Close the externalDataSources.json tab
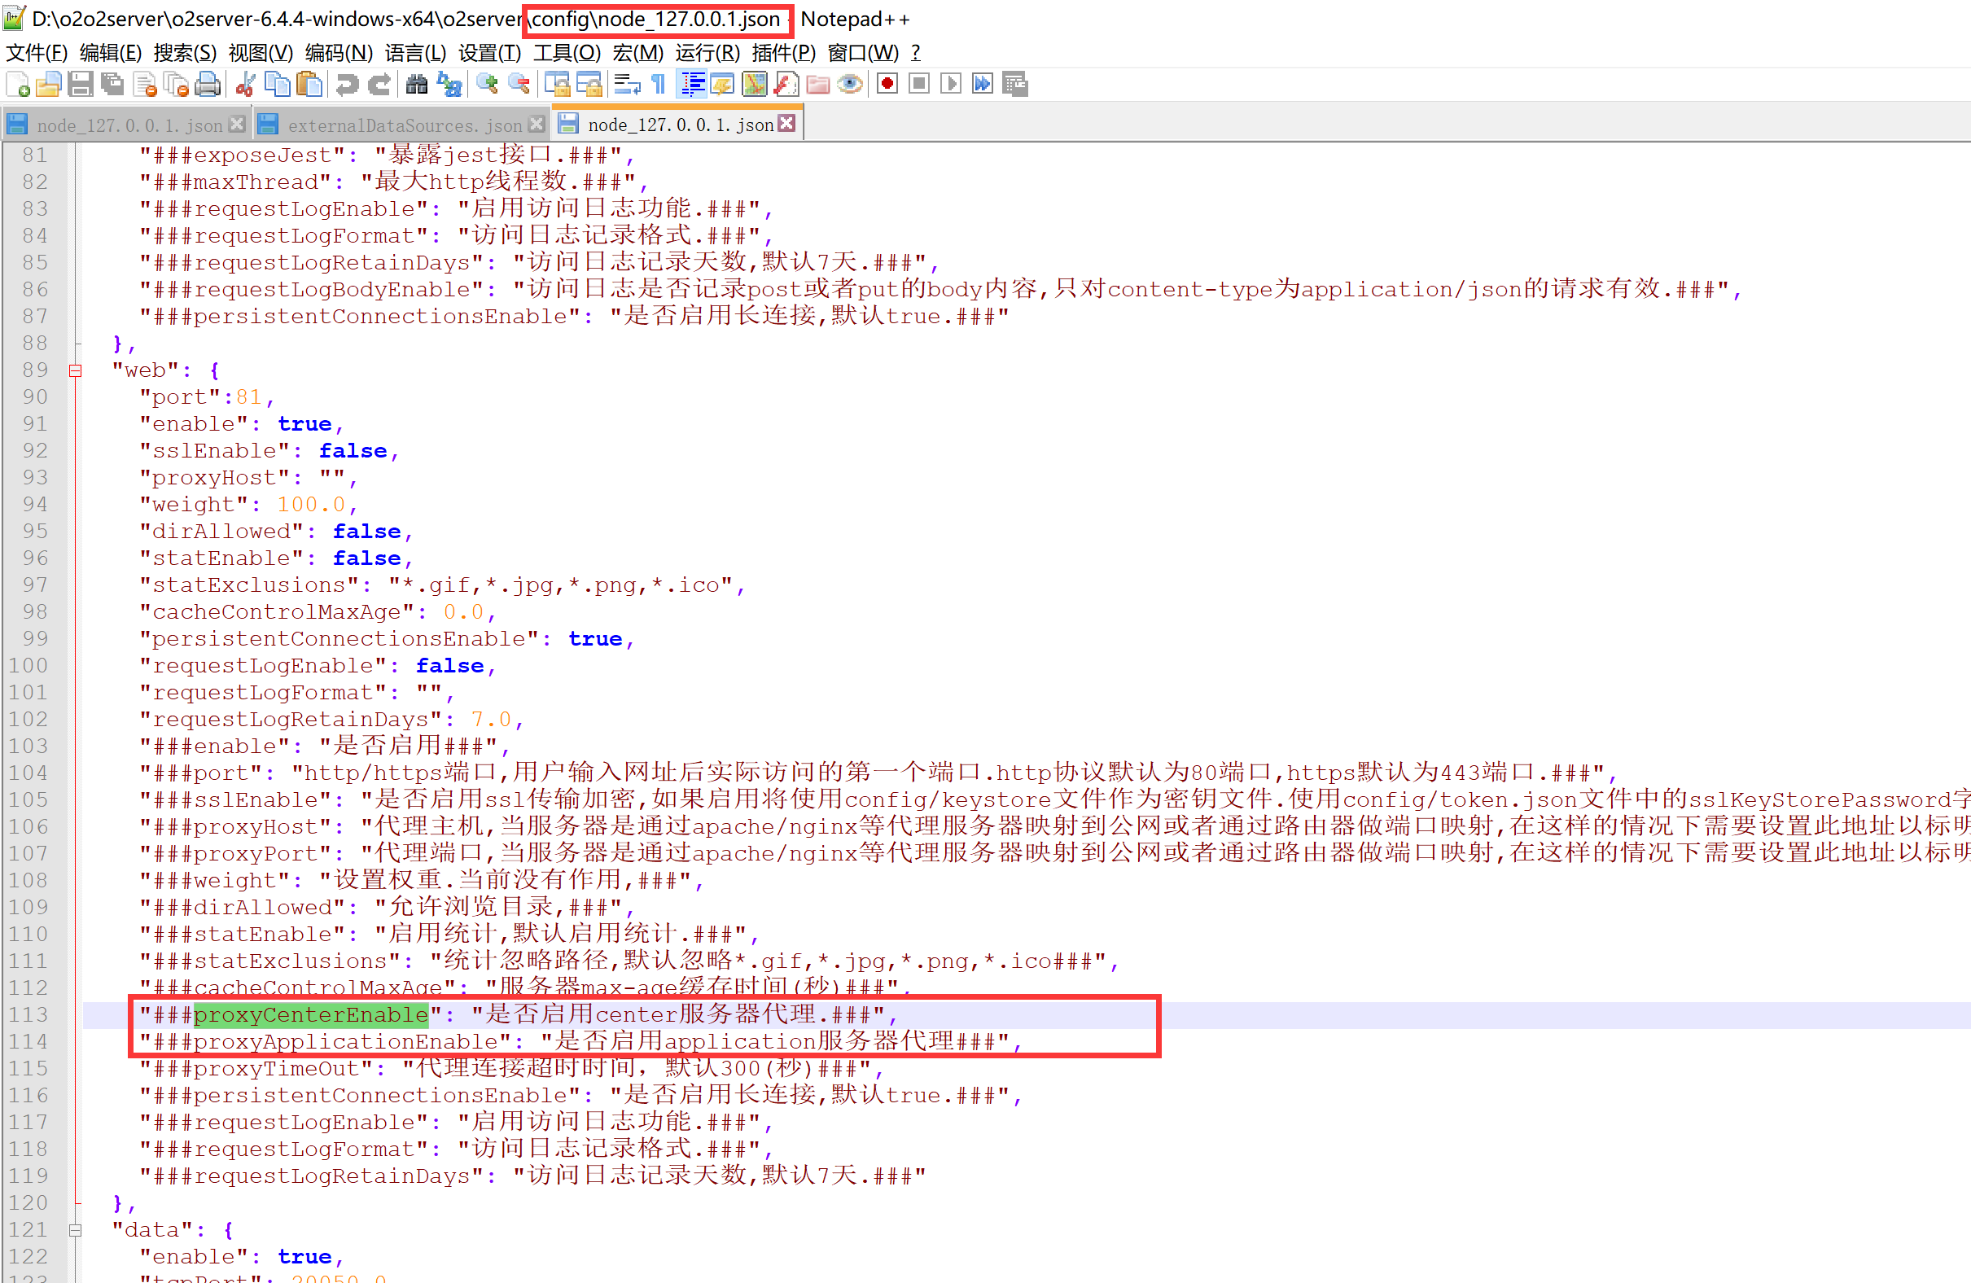 coord(537,125)
